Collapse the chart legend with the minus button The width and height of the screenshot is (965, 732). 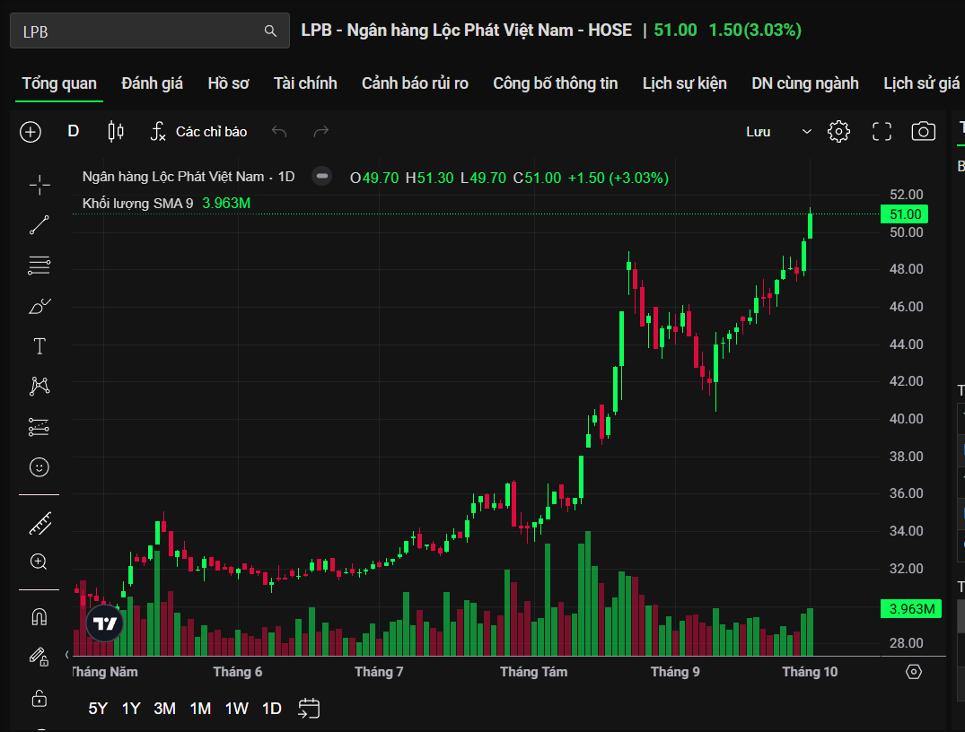coord(321,177)
